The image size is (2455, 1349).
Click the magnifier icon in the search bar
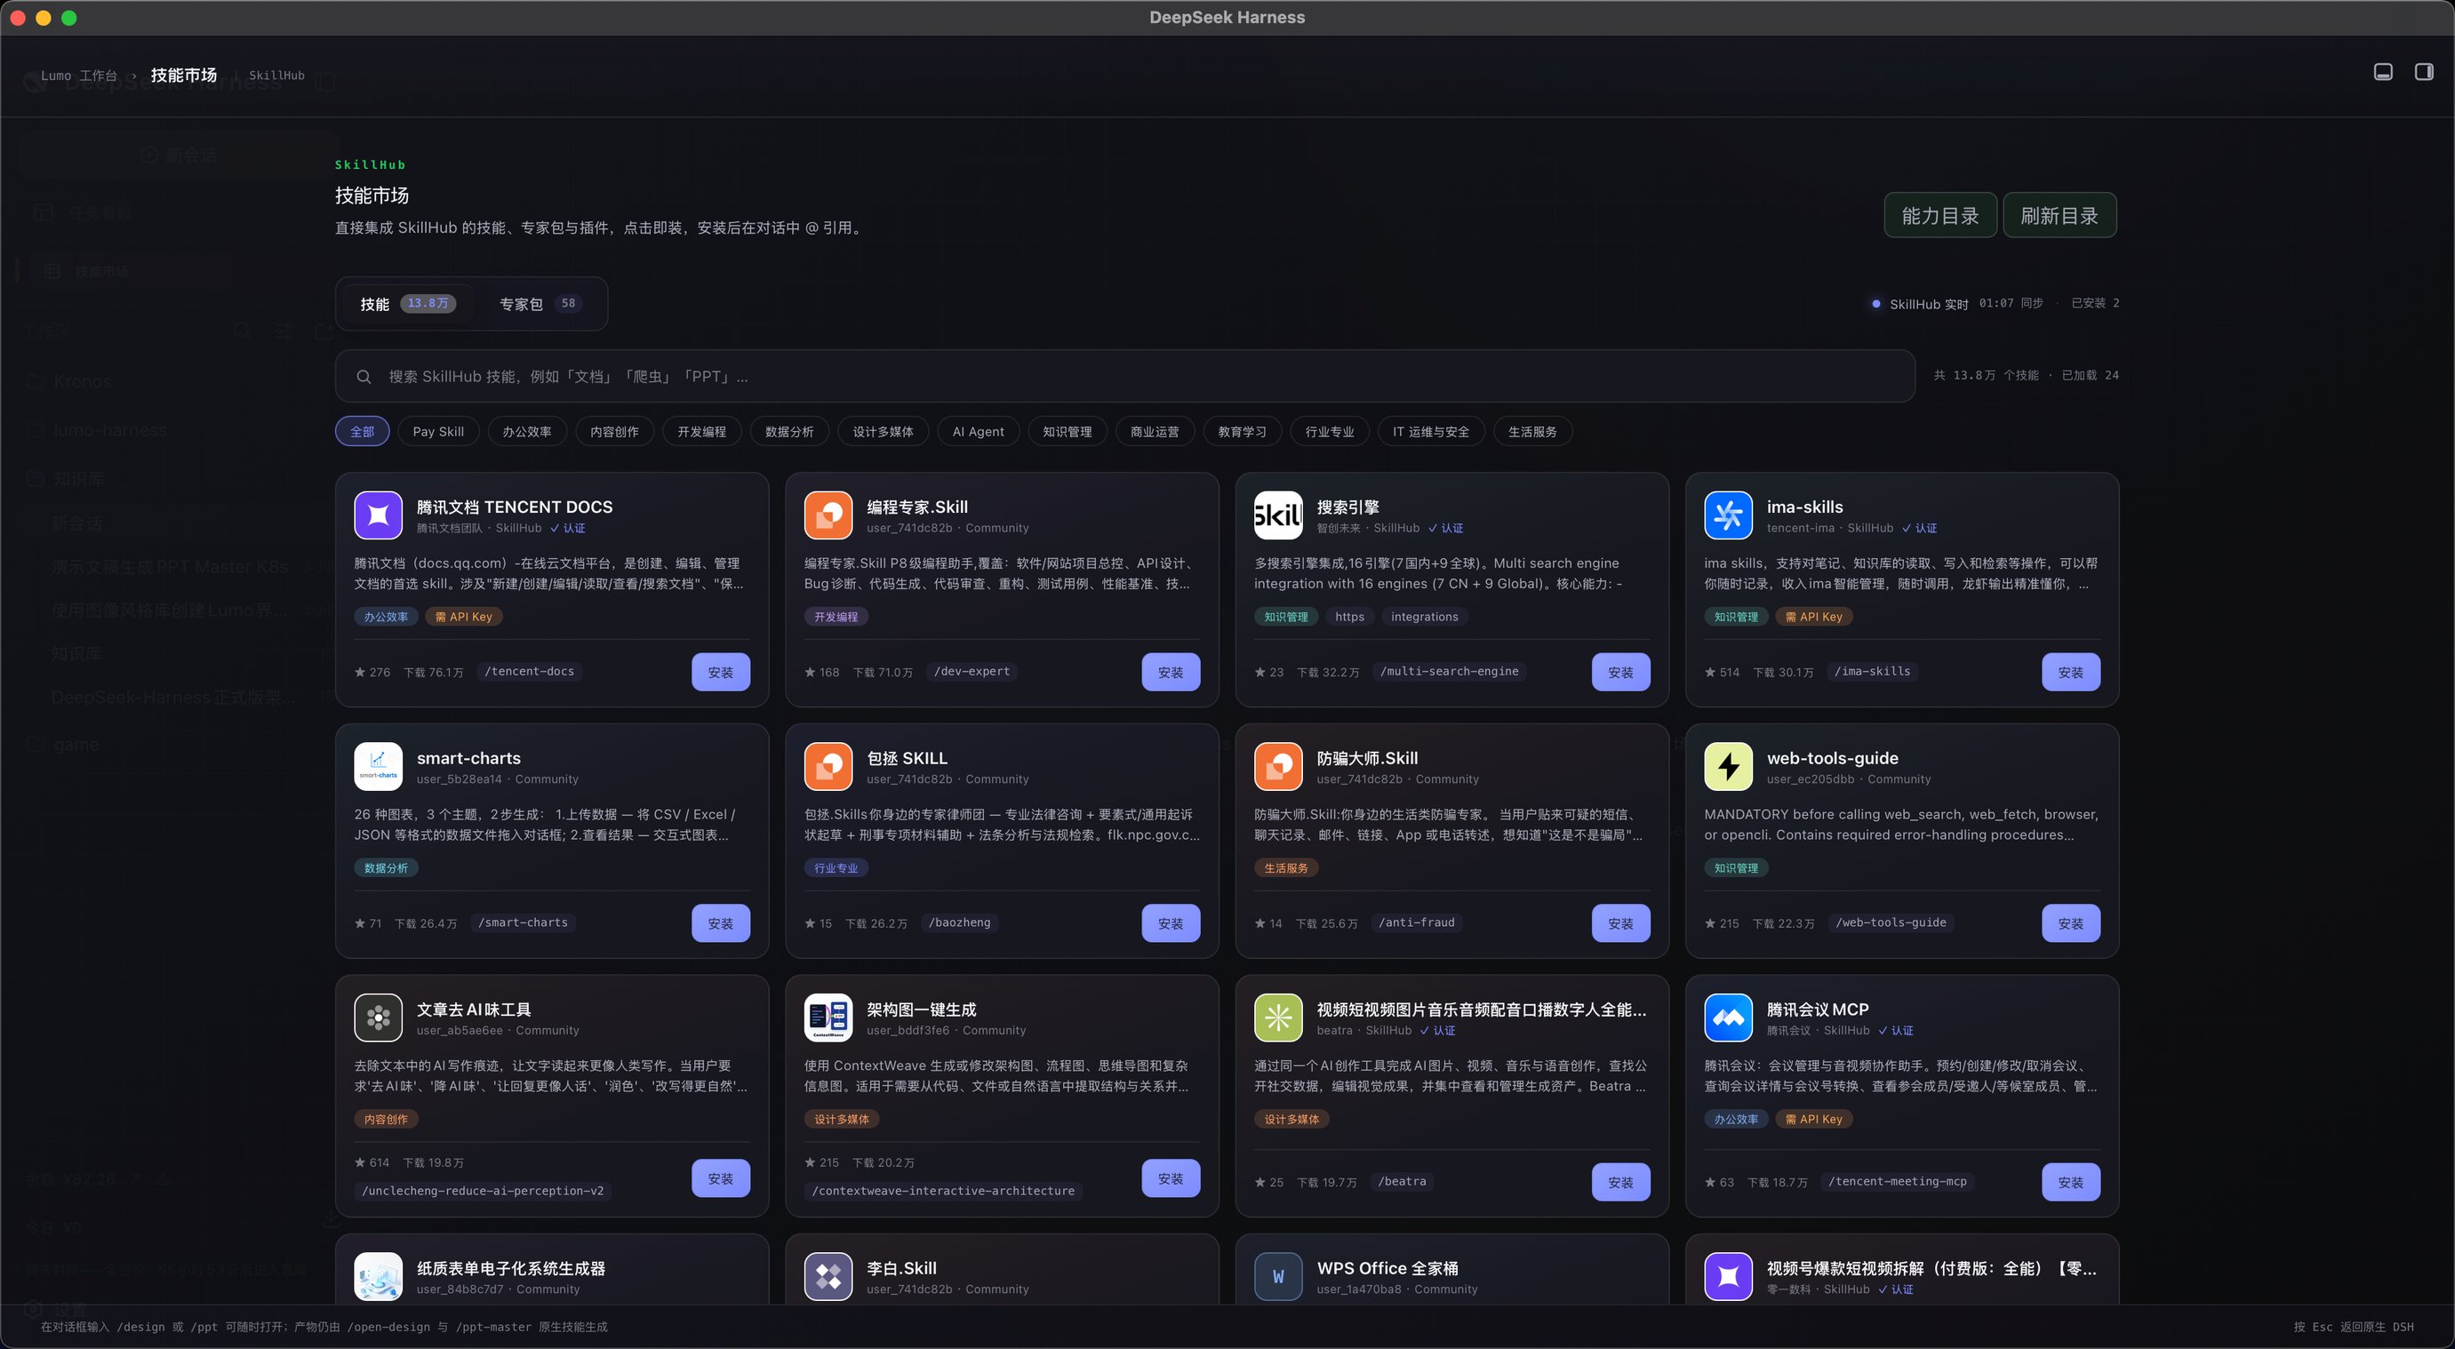pos(364,378)
